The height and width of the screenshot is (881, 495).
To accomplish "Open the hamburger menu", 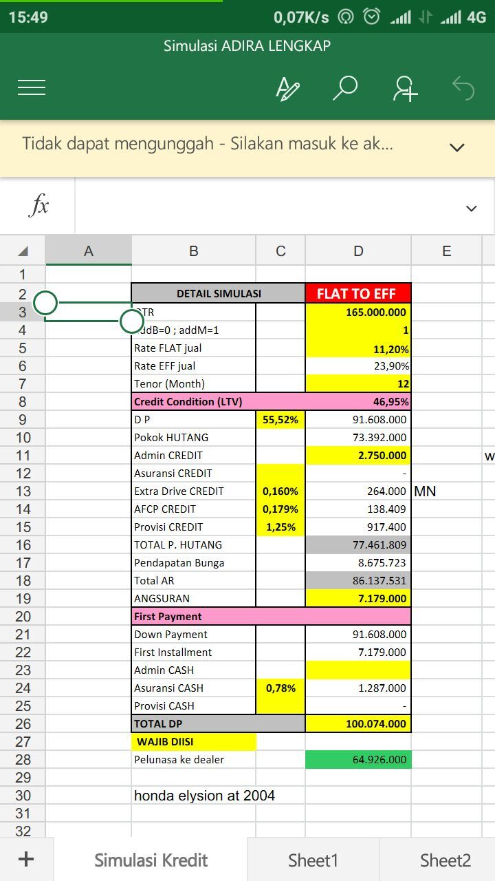I will coord(32,87).
